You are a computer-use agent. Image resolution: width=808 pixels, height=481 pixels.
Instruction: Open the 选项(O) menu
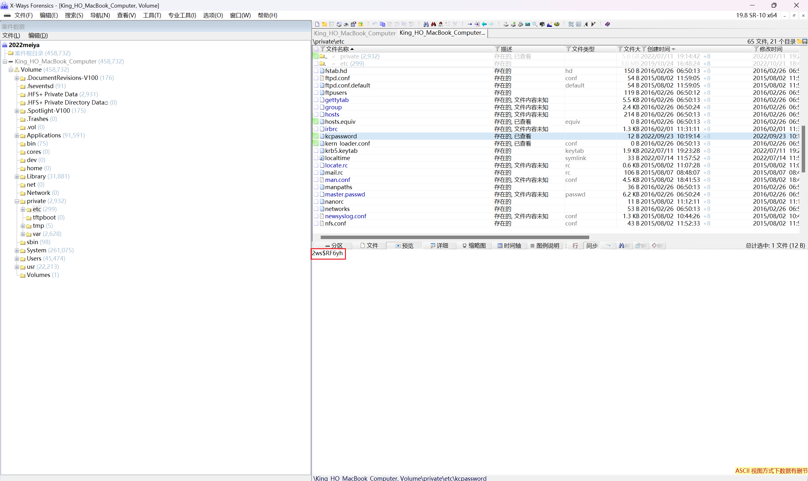[x=213, y=15]
